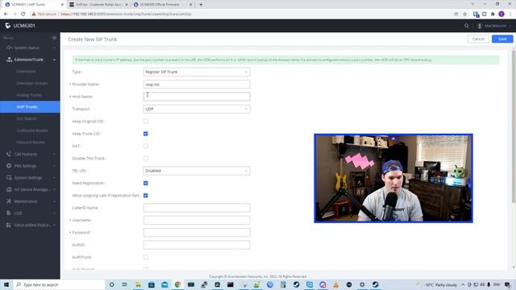Click the Username input field
This screenshot has width=516, height=290.
197,220
